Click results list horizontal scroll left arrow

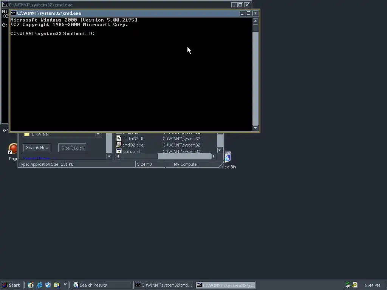click(x=118, y=156)
